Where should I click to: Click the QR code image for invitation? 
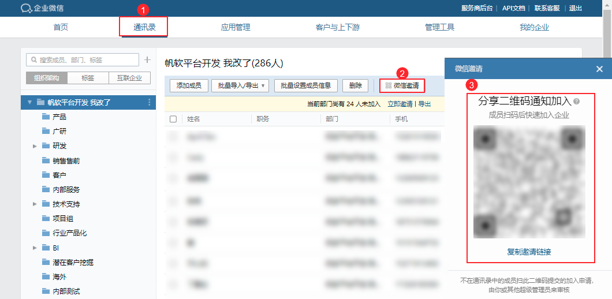click(x=529, y=181)
